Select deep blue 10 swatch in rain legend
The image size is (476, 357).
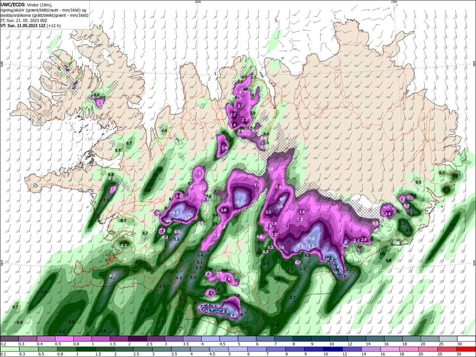[x=333, y=349]
